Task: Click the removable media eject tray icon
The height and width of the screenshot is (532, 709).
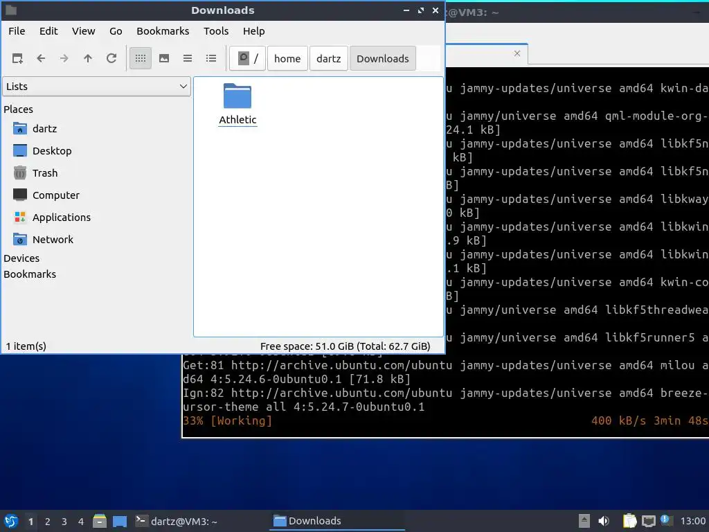Action: 584,521
